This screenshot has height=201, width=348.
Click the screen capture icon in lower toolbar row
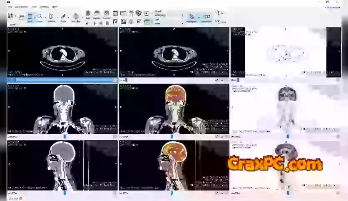[147, 22]
